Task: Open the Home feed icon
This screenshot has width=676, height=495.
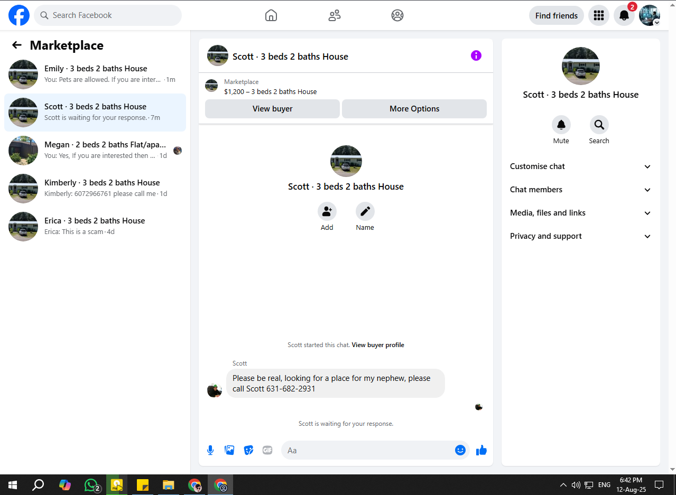Action: coord(271,15)
